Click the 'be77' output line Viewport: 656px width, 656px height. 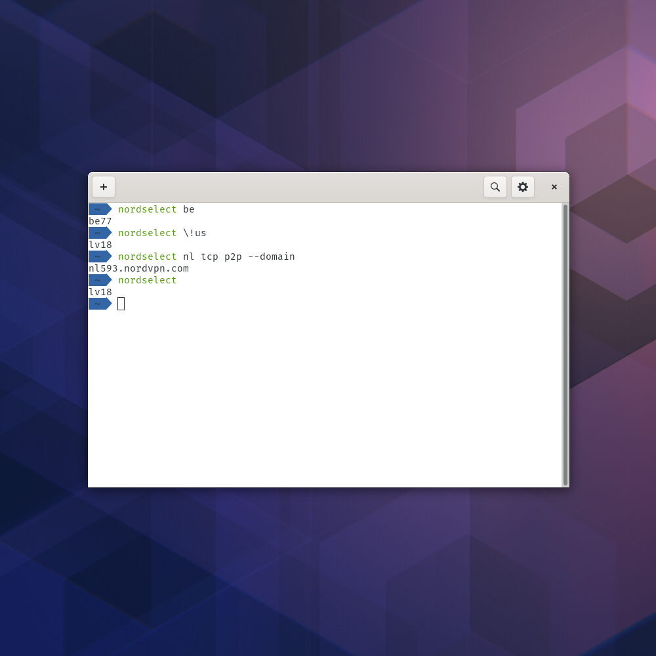tap(100, 221)
